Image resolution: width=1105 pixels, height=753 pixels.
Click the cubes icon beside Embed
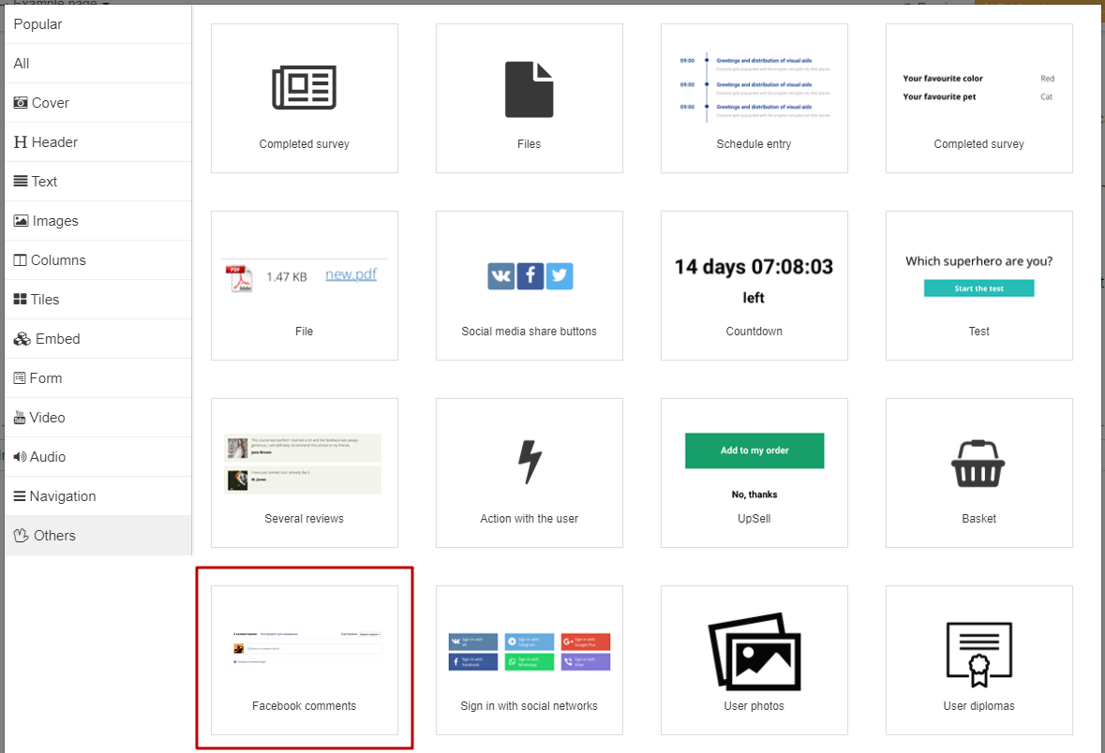pos(22,339)
